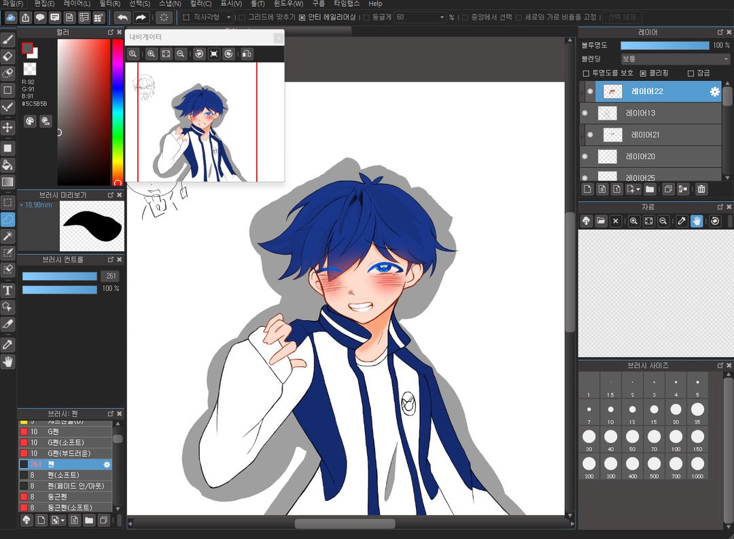
Task: Open the 윈도우(W) menu
Action: pyautogui.click(x=288, y=4)
